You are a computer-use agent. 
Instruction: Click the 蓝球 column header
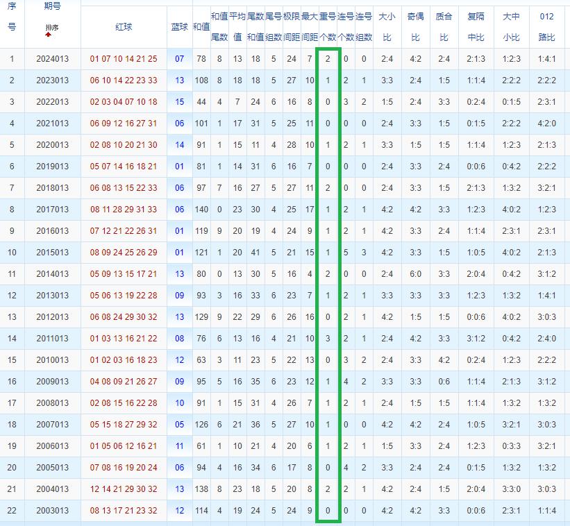coord(179,26)
